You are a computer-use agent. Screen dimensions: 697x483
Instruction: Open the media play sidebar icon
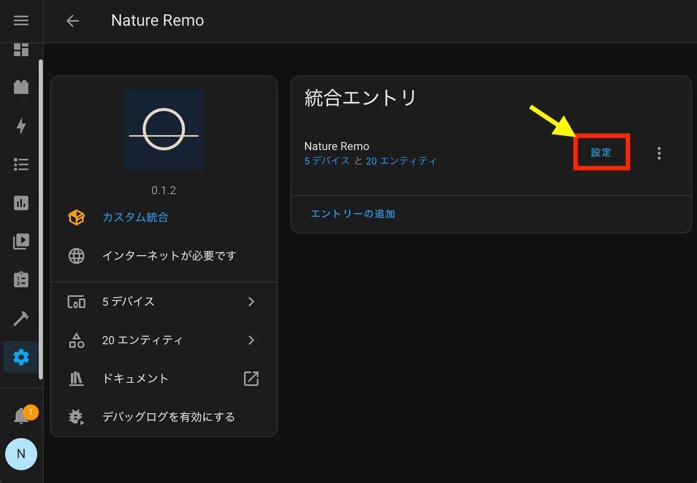[21, 241]
